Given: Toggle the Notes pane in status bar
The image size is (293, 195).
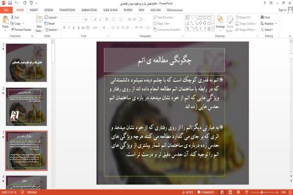Looking at the screenshot, I should [x=188, y=193].
